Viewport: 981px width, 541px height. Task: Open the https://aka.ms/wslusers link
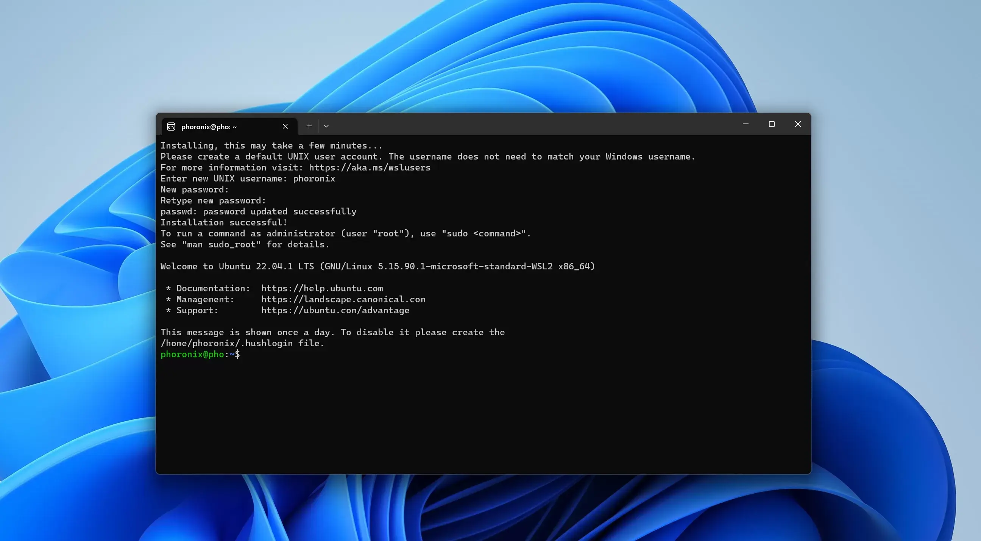[x=370, y=167]
